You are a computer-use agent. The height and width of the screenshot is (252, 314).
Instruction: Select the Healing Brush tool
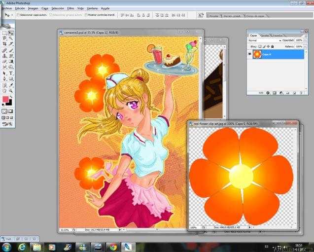click(4, 50)
